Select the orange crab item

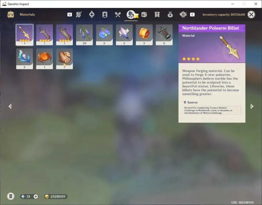coord(45,59)
